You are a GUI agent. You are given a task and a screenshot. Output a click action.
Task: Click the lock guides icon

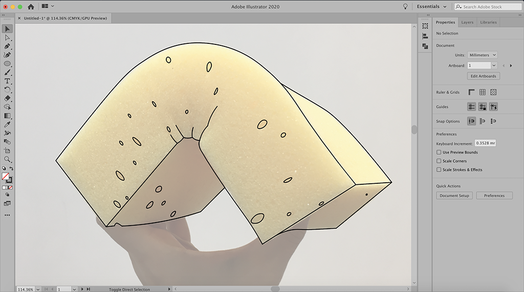[482, 107]
